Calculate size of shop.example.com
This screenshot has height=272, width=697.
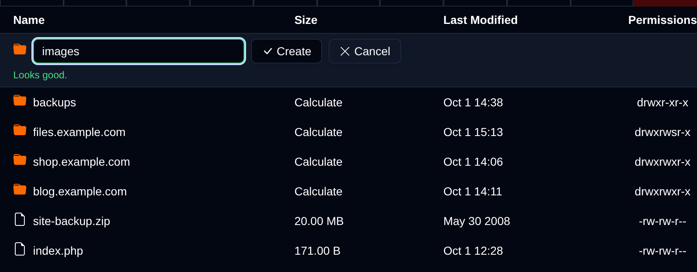[x=318, y=162]
